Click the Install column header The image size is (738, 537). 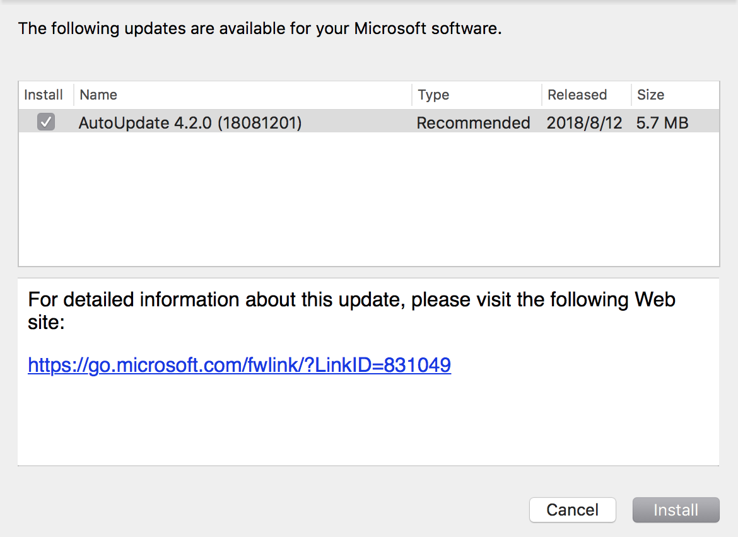click(x=44, y=95)
